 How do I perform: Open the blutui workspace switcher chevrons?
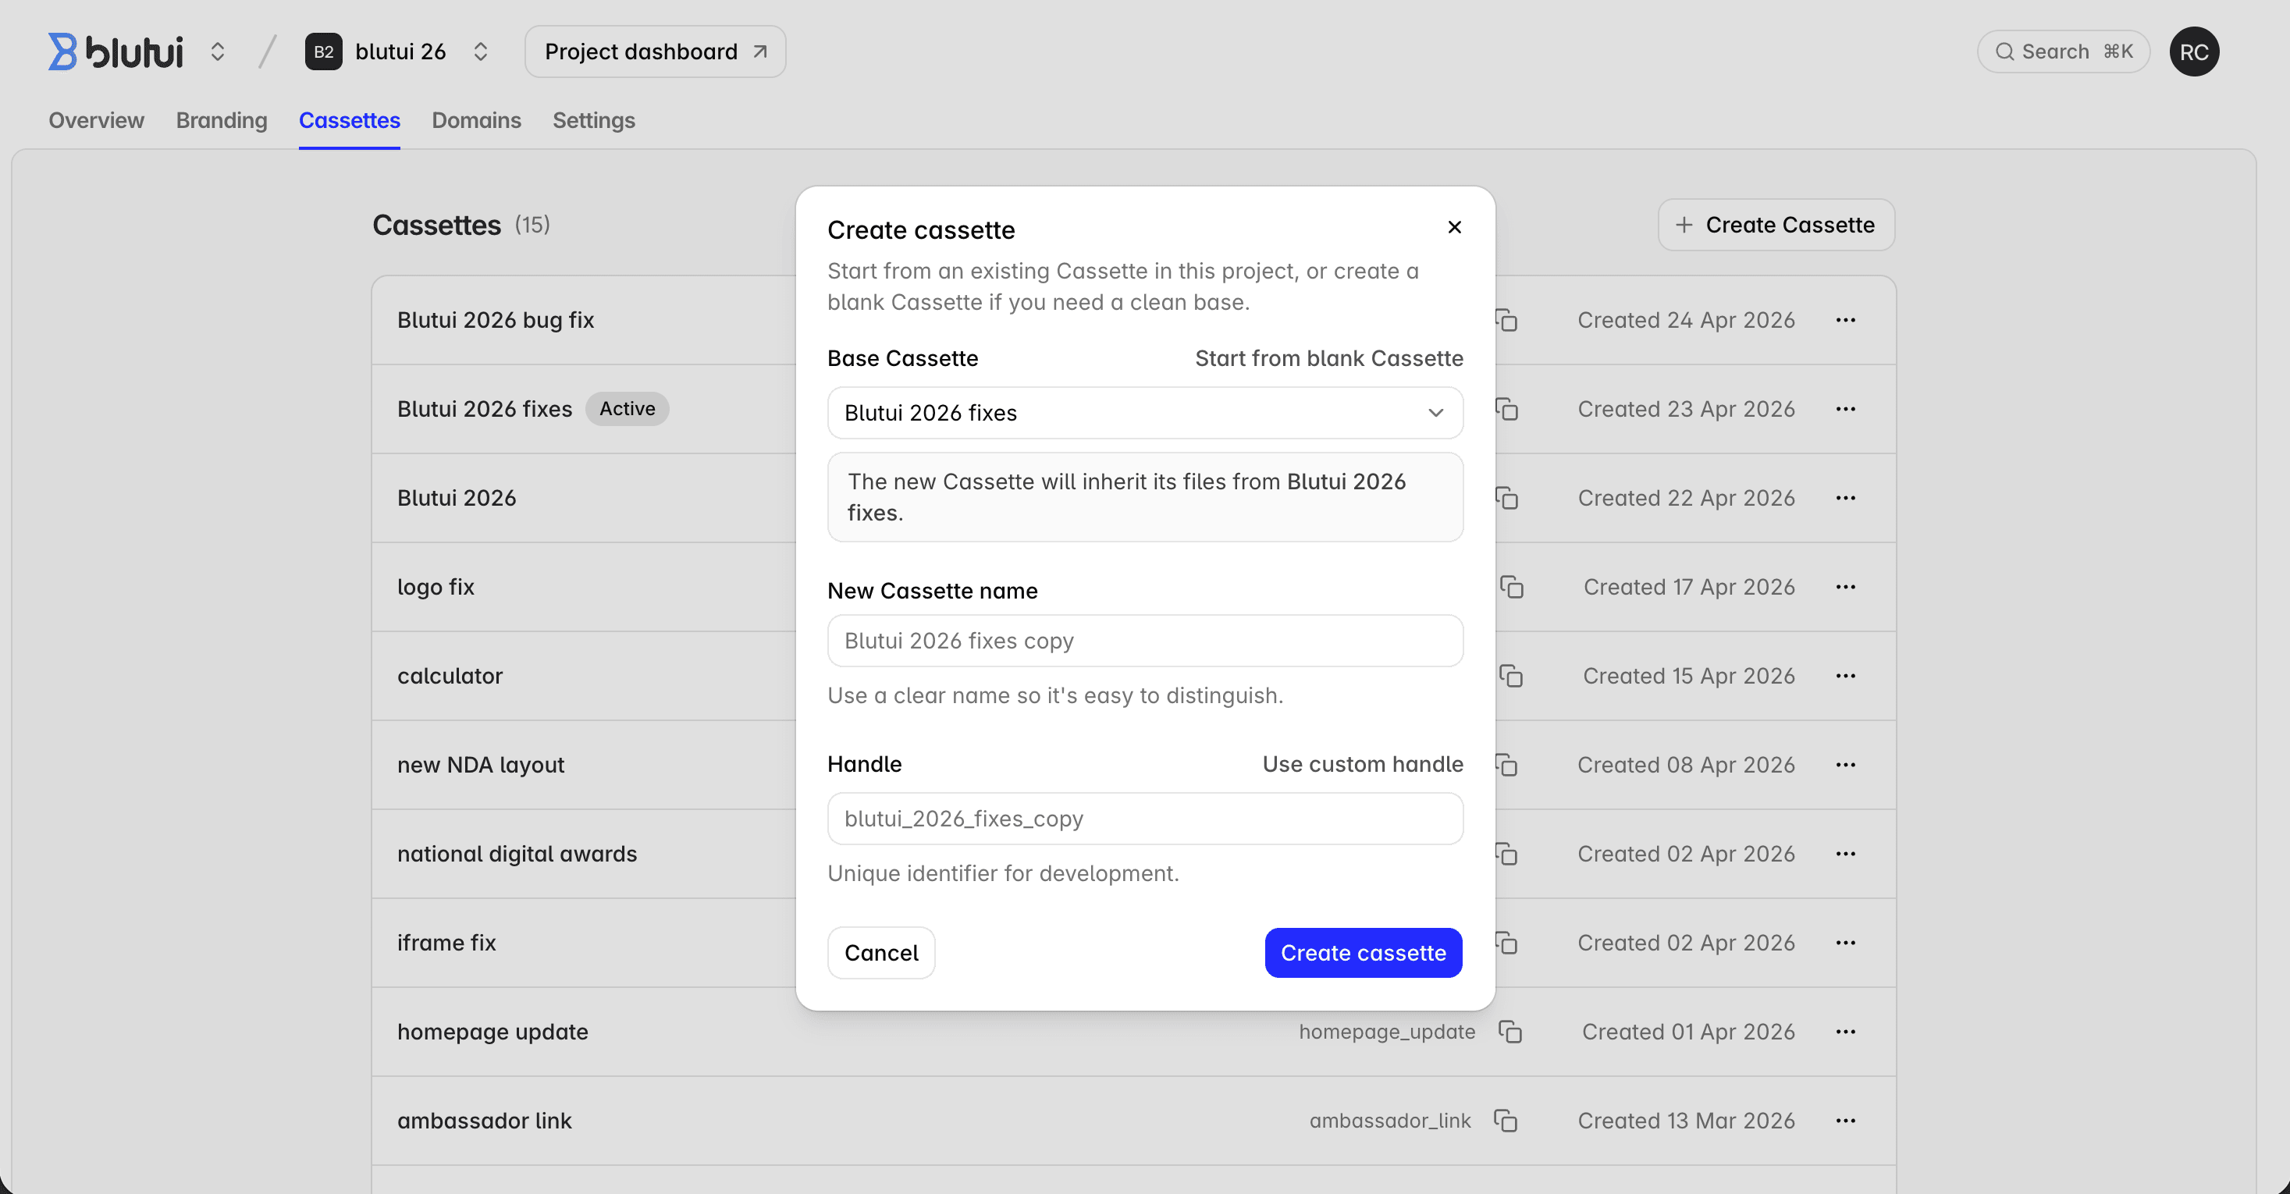[218, 52]
